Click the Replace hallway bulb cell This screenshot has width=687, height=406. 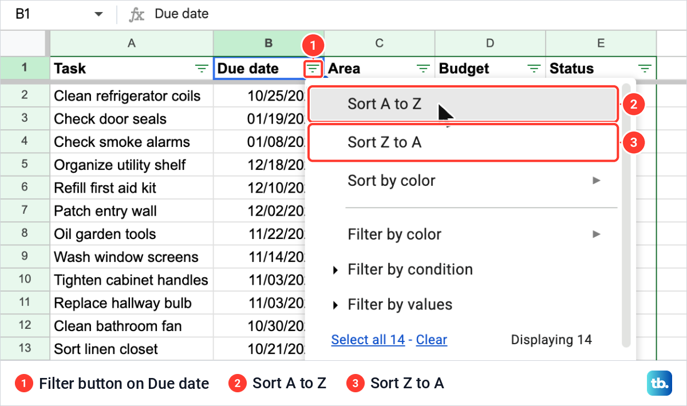coord(132,303)
